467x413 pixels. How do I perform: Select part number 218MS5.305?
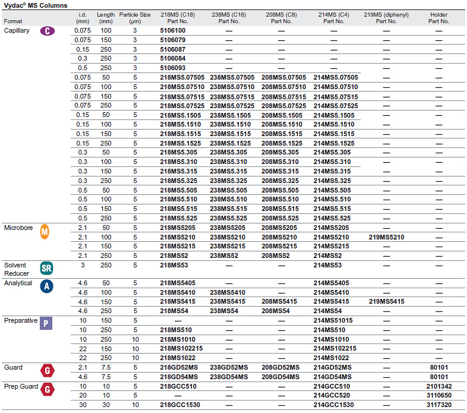click(x=179, y=152)
